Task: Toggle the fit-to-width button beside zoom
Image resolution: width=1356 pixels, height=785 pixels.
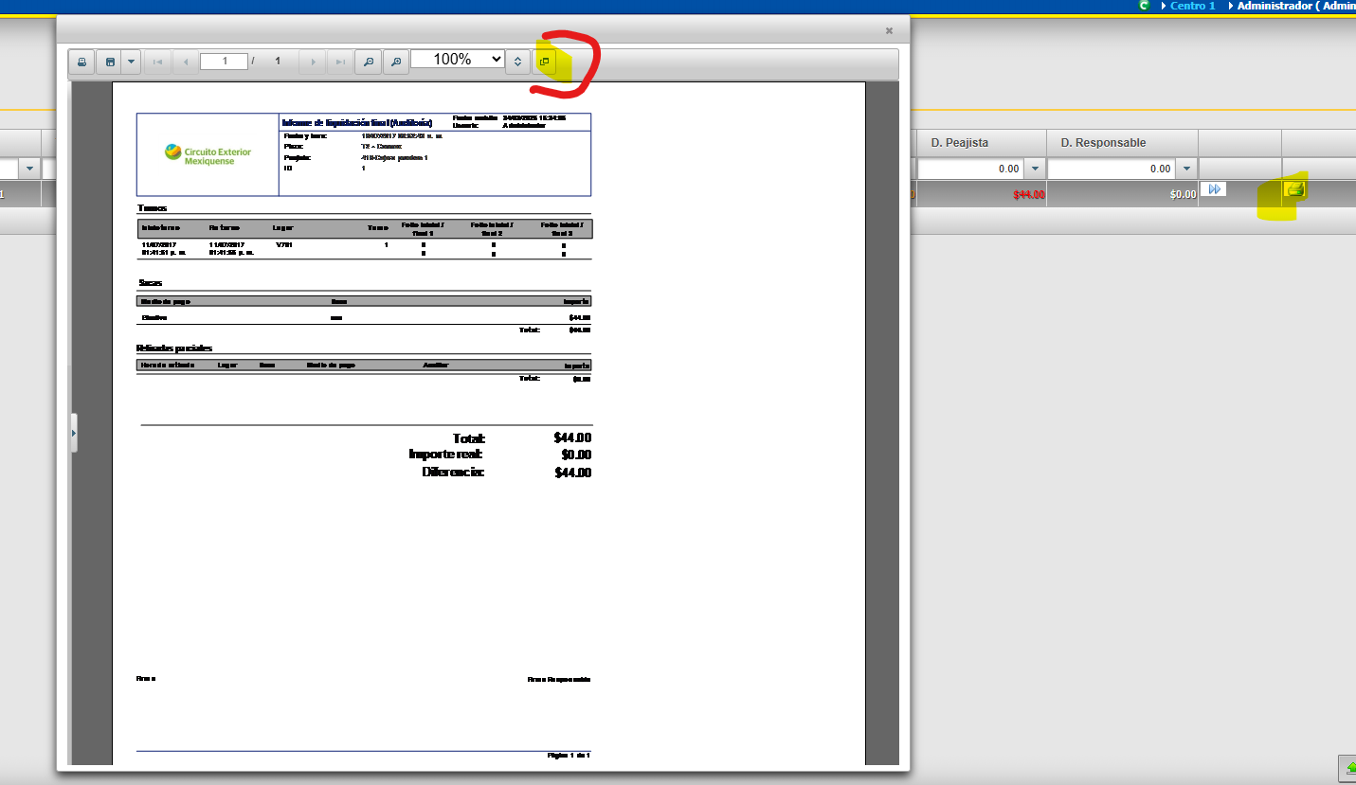Action: click(517, 62)
